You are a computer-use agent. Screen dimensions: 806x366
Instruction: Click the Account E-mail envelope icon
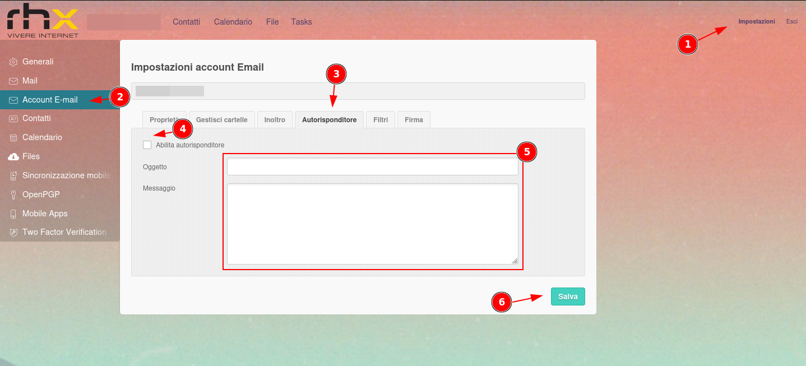[13, 100]
